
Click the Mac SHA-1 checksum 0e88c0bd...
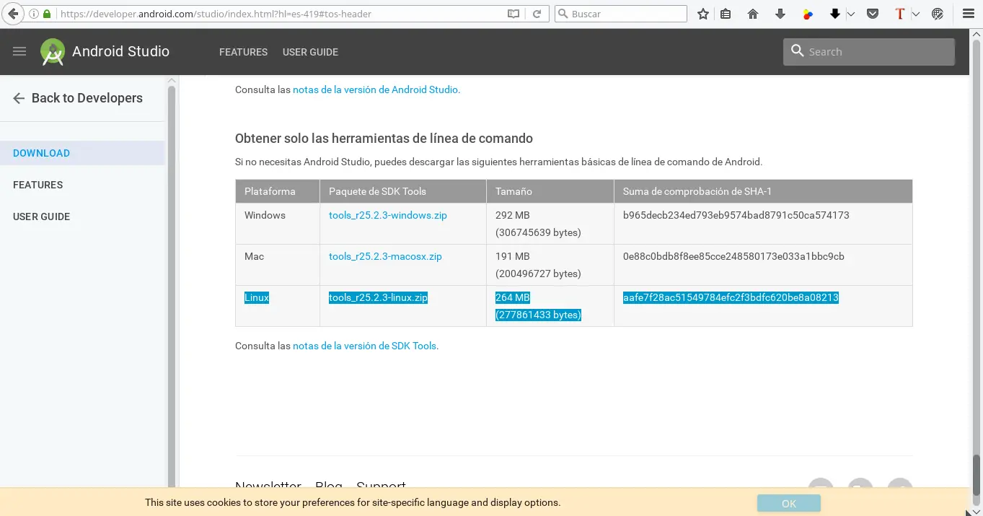click(733, 256)
